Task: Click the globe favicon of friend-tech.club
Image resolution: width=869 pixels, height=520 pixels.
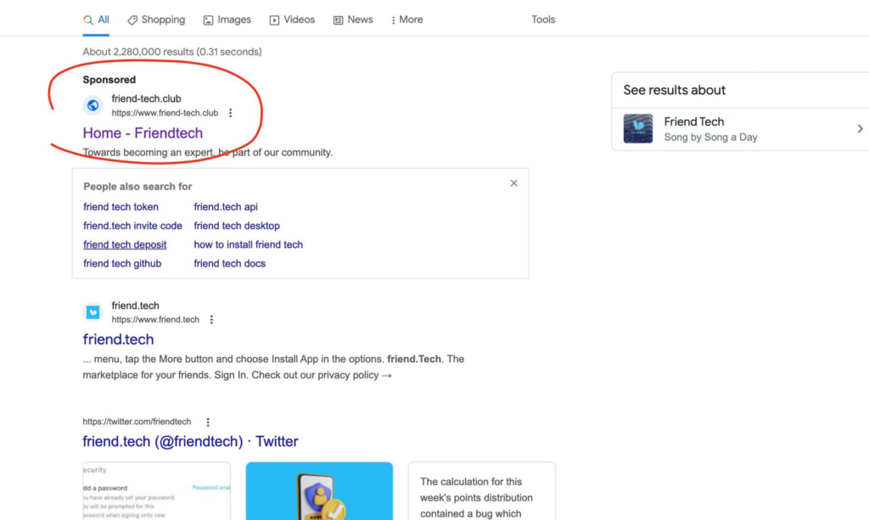Action: tap(93, 104)
